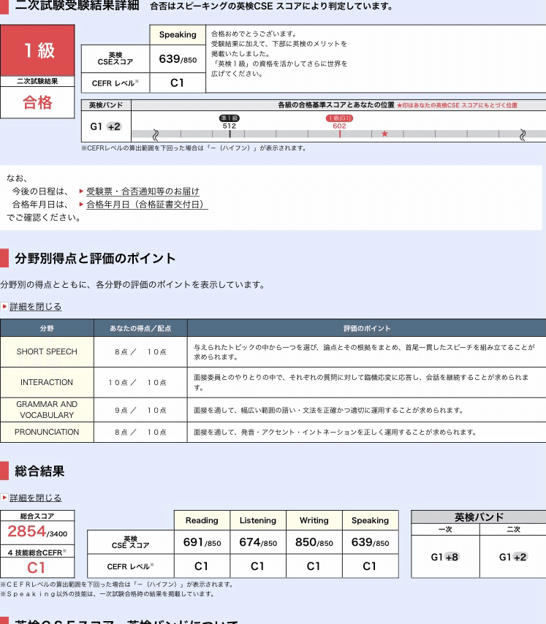Select the total score 2854/3400

point(37,532)
